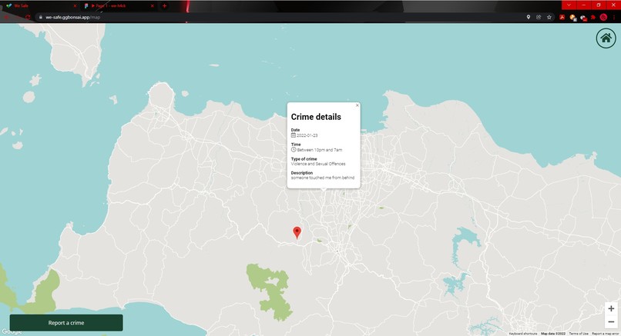
Task: Close the We Safe browser tab
Action: coord(75,6)
